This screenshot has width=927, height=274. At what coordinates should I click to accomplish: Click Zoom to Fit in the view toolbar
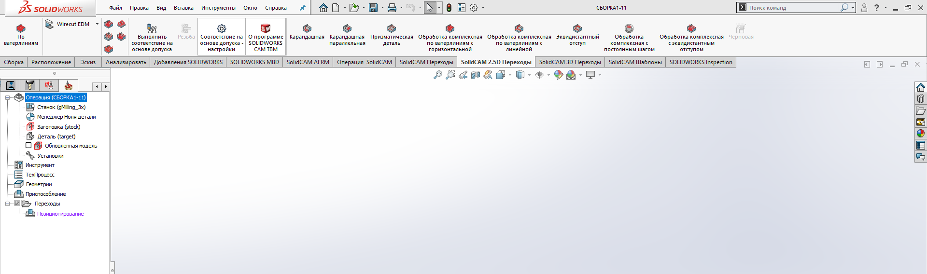(x=438, y=75)
